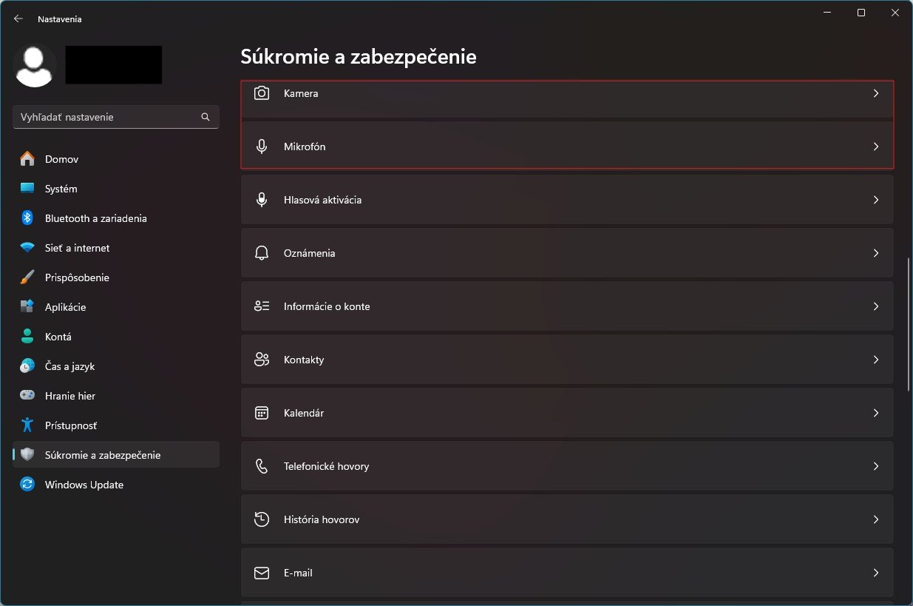This screenshot has width=913, height=606.
Task: Click the shield icon for Súkromie a zabezpečenie
Action: point(27,455)
